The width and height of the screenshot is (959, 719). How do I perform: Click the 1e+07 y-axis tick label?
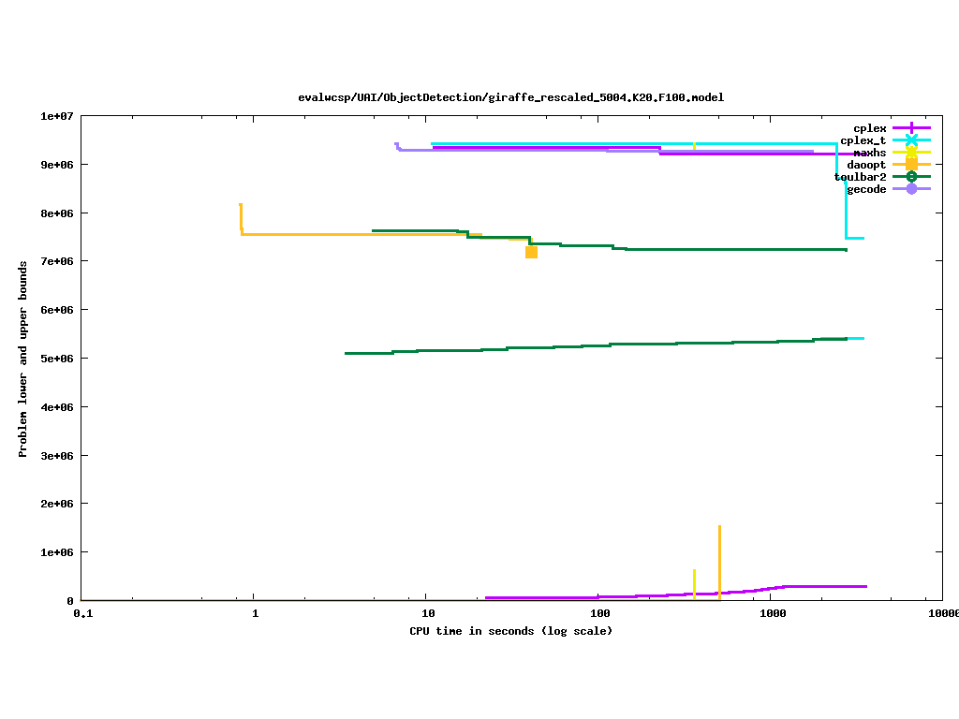tap(56, 116)
